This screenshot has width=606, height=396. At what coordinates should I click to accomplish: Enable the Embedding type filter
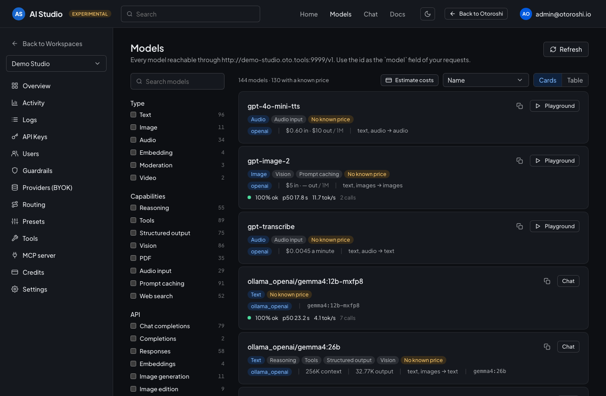(134, 153)
